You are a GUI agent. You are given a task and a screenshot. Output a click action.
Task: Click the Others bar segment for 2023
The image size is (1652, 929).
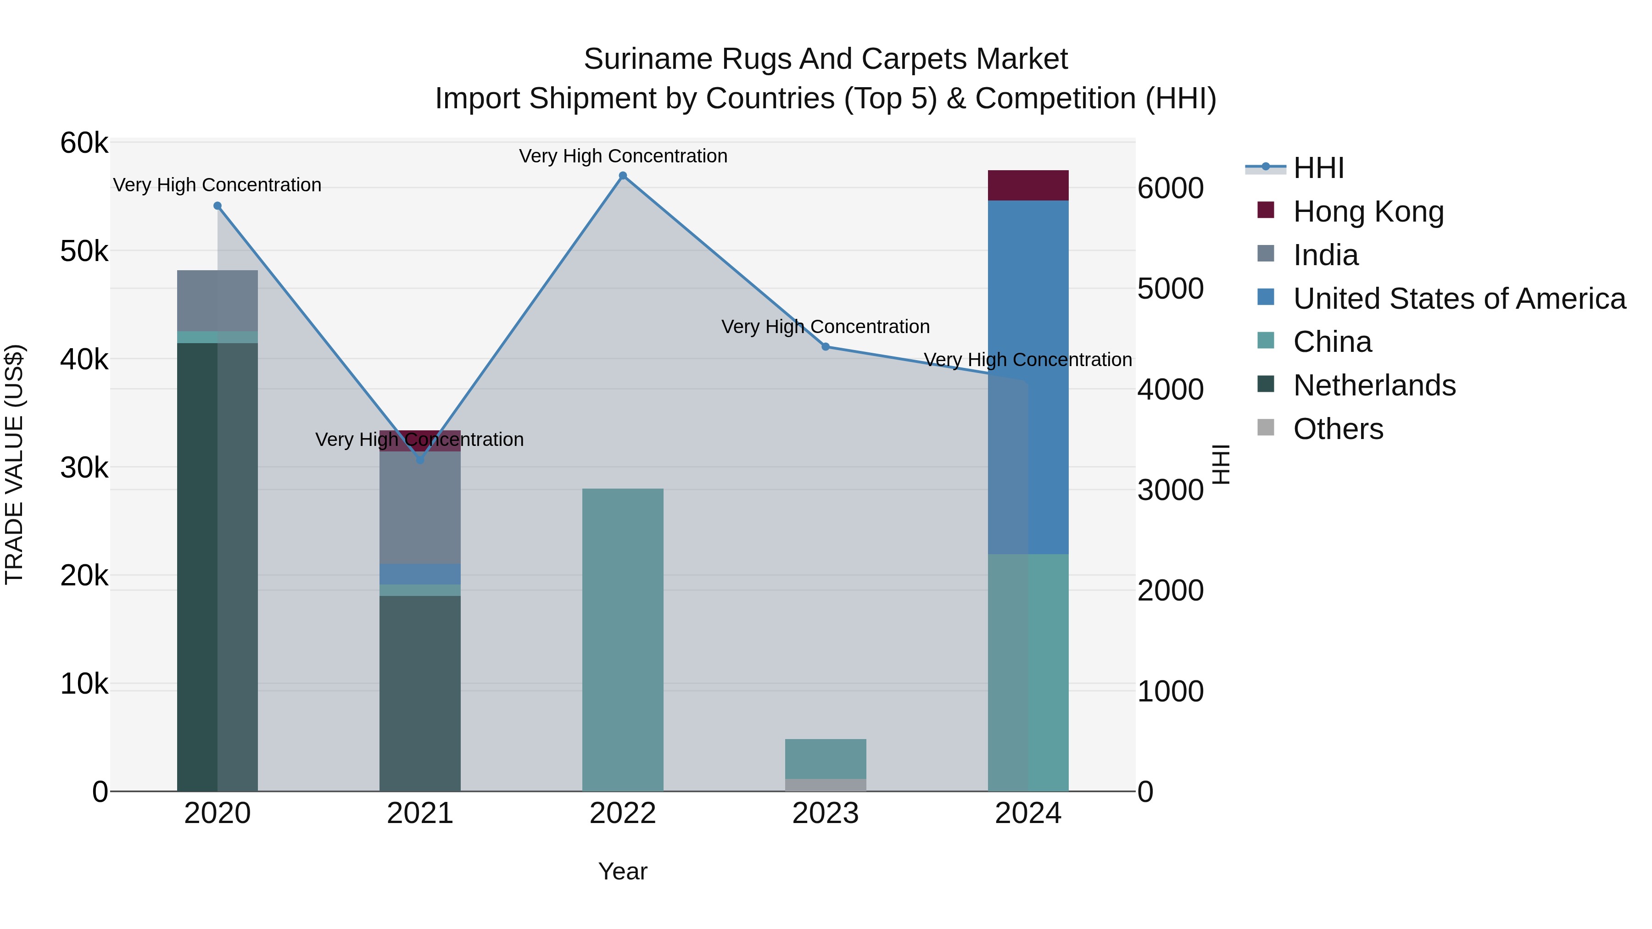tap(826, 785)
